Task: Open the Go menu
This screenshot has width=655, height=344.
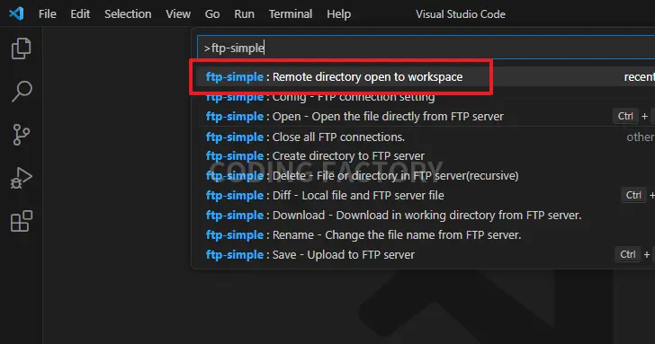Action: pyautogui.click(x=212, y=13)
